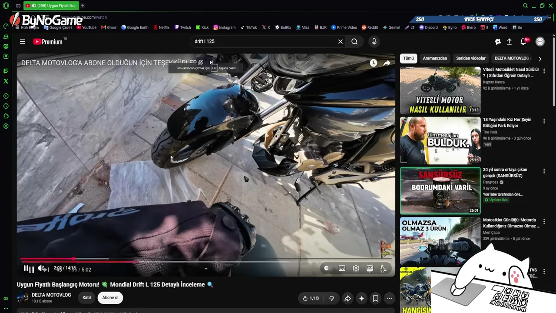Share video using top-right arrow
The width and height of the screenshot is (556, 313).
[387, 63]
